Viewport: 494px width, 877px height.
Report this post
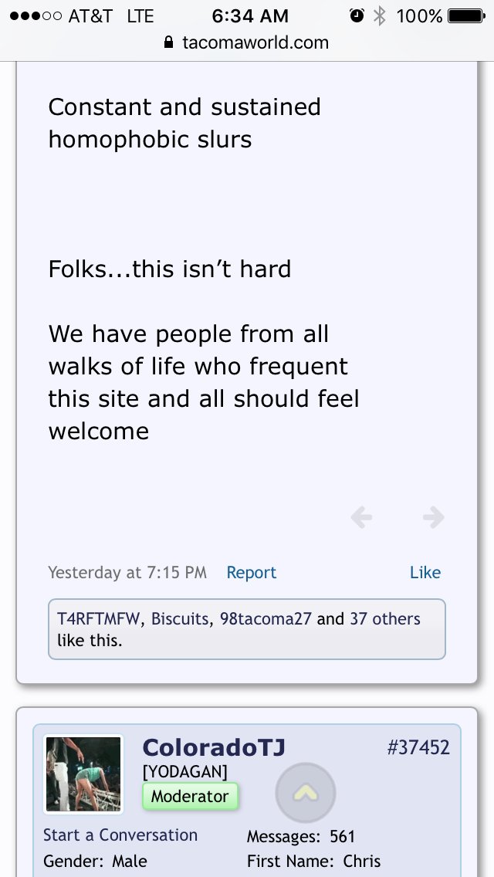pyautogui.click(x=251, y=573)
